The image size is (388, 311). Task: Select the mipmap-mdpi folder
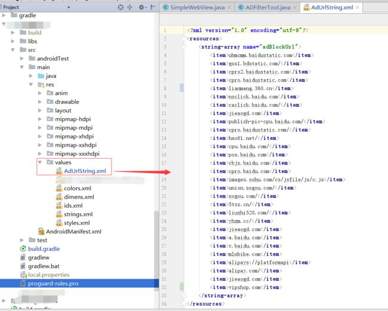point(74,128)
